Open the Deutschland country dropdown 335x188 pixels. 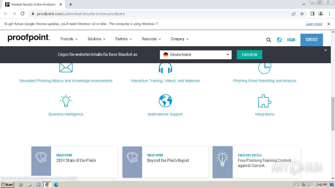point(196,55)
